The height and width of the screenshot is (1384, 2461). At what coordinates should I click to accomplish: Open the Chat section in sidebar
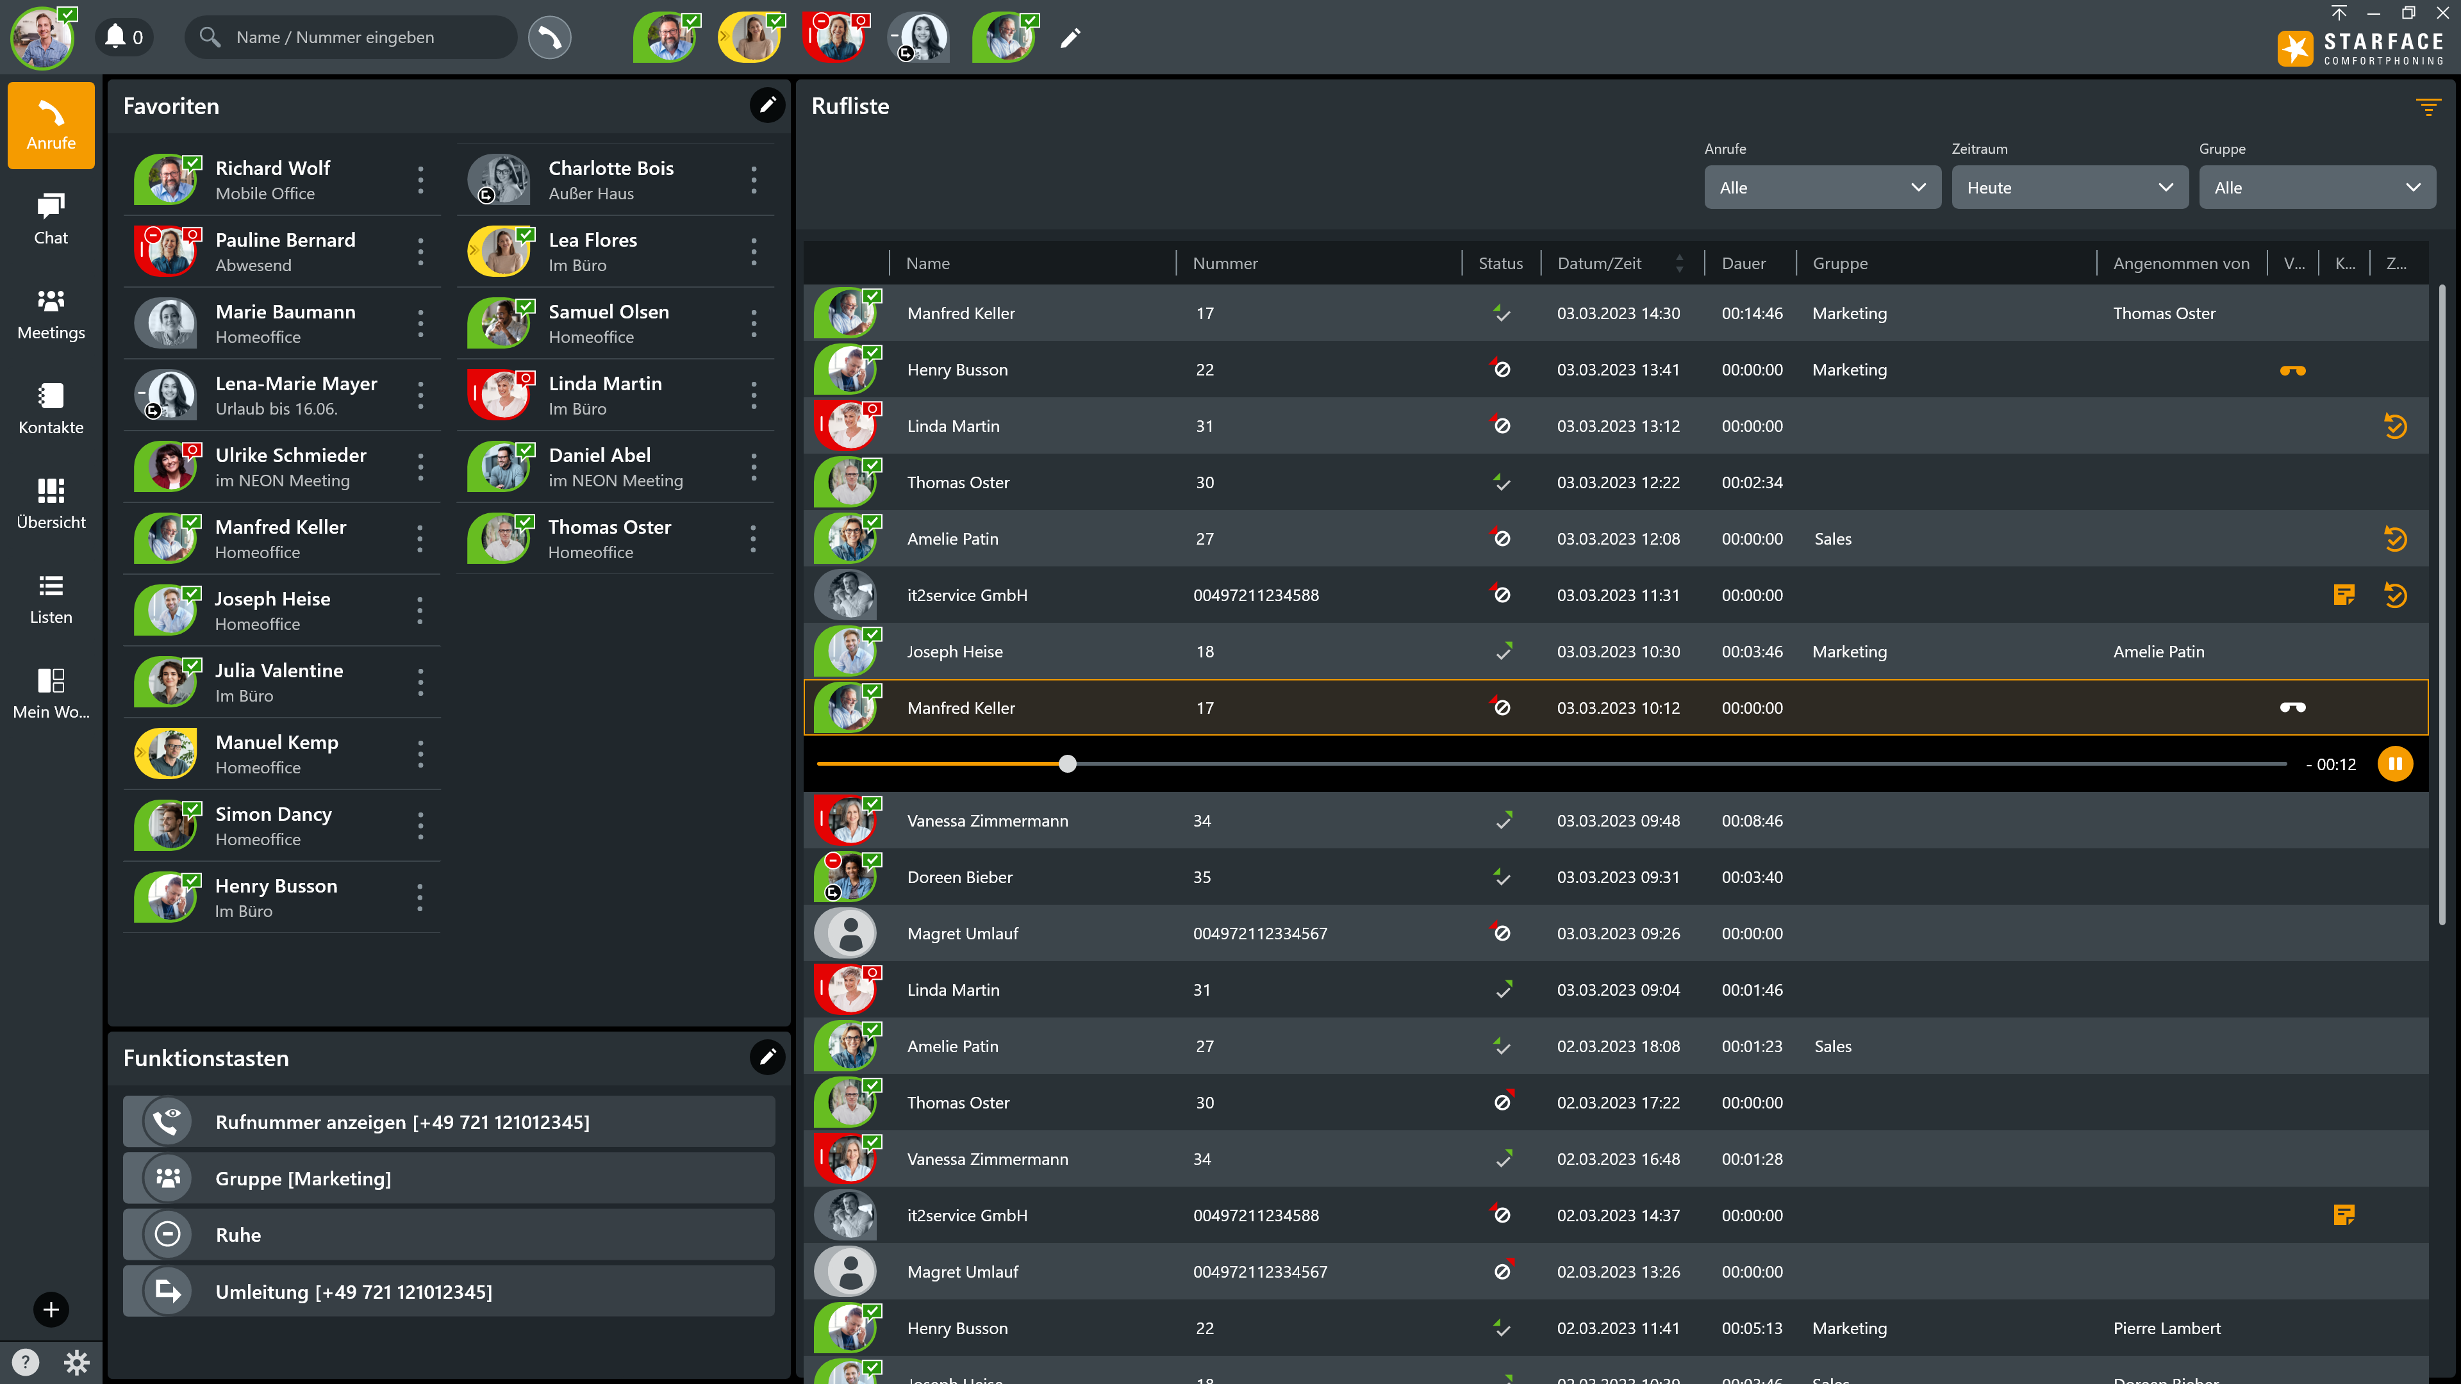point(51,218)
